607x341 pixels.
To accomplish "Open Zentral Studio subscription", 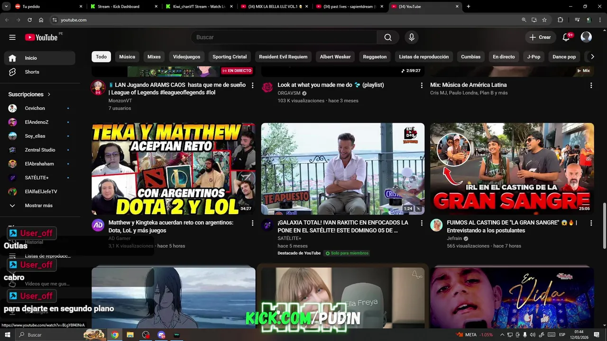I will pyautogui.click(x=40, y=150).
